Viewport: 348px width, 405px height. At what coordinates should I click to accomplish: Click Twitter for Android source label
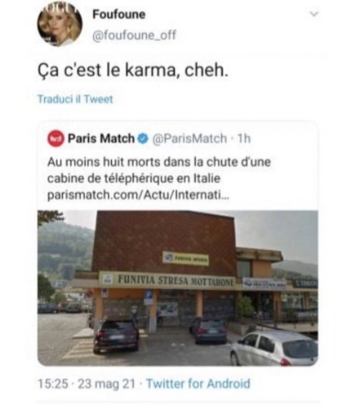click(198, 384)
